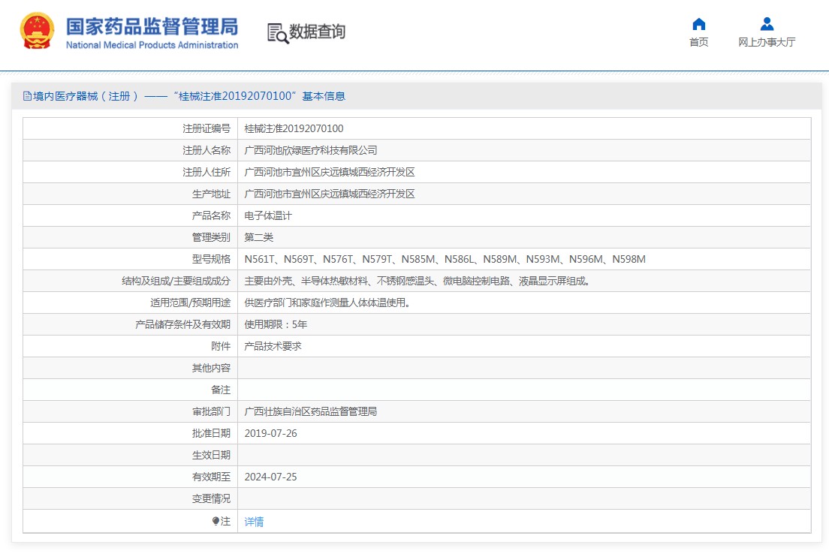Click the document icon before 境内医疗器械
829x554 pixels.
coord(27,96)
